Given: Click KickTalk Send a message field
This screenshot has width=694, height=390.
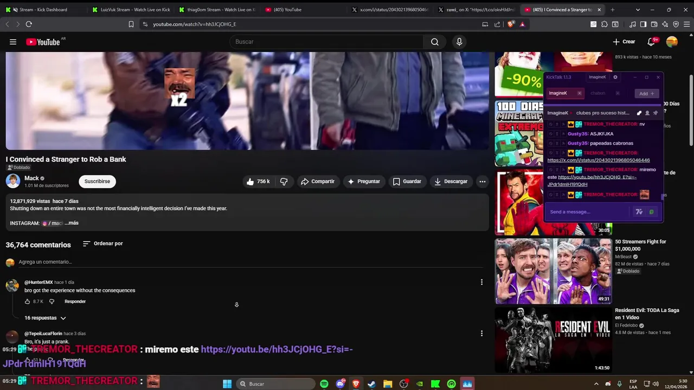Looking at the screenshot, I should click(588, 212).
